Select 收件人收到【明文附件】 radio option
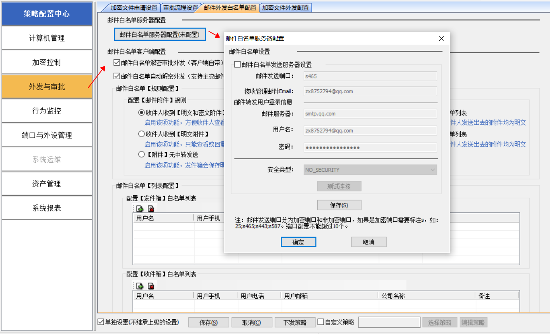This screenshot has width=550, height=334. click(x=142, y=134)
